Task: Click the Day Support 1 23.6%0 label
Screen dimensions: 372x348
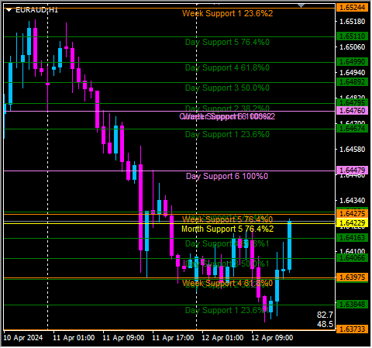Action: click(x=227, y=134)
